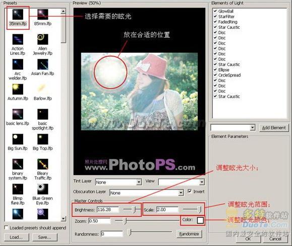The width and height of the screenshot is (292, 246).
Task: Click the Randomness slider handle
Action: (x=130, y=232)
